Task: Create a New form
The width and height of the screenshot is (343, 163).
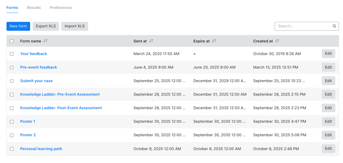Action: point(18,26)
